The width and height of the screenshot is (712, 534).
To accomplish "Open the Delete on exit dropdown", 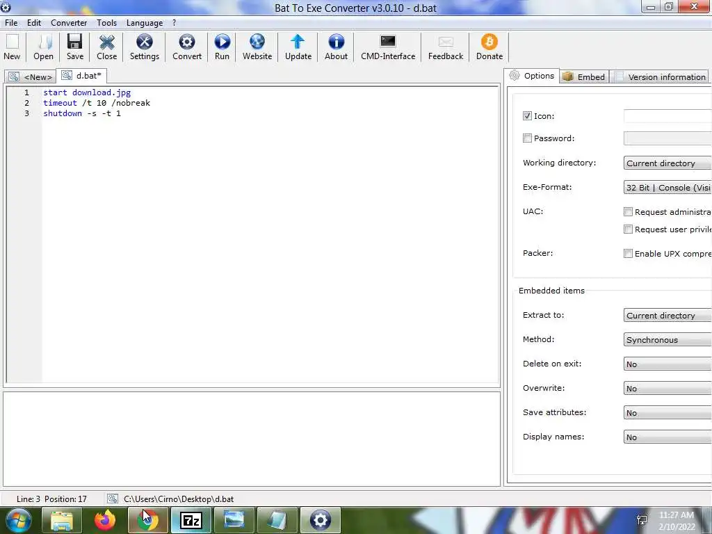I will point(667,364).
